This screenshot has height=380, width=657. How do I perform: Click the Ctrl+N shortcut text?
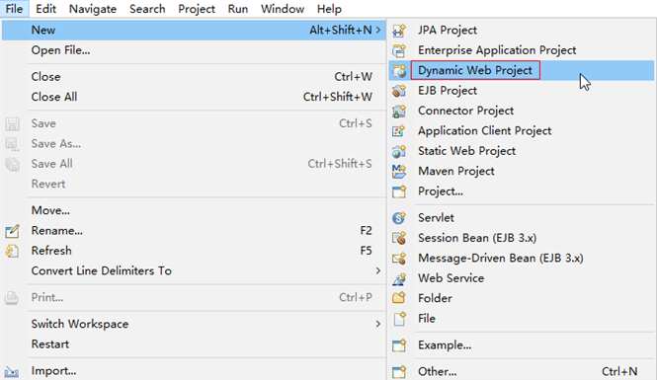tap(619, 371)
